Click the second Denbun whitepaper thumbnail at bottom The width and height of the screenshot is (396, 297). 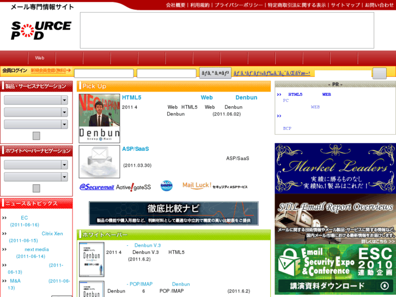[92, 289]
